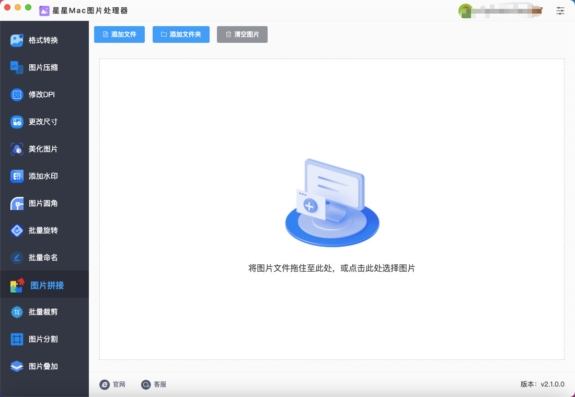Click the 格式转换 sidebar icon
575x397 pixels.
click(x=17, y=40)
